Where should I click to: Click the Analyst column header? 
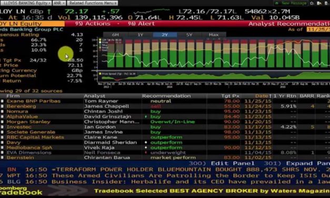95,96
